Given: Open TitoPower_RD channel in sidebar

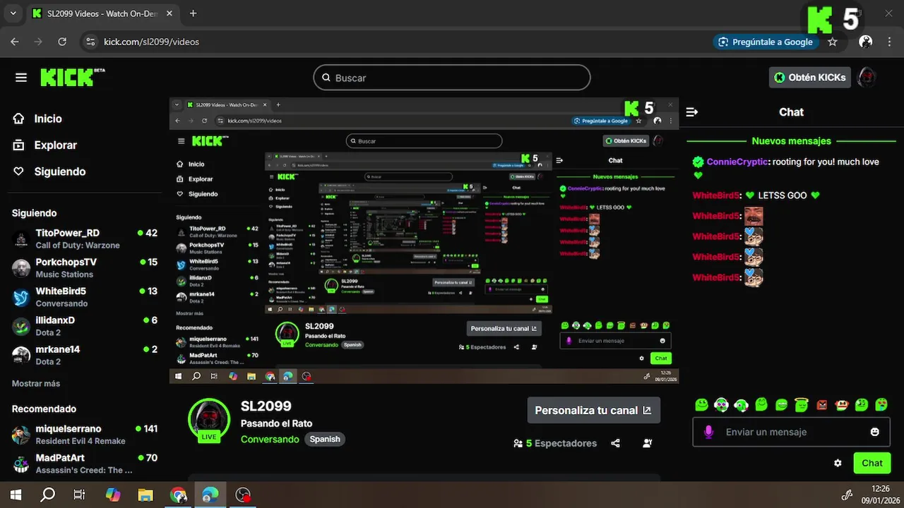Looking at the screenshot, I should (85, 238).
